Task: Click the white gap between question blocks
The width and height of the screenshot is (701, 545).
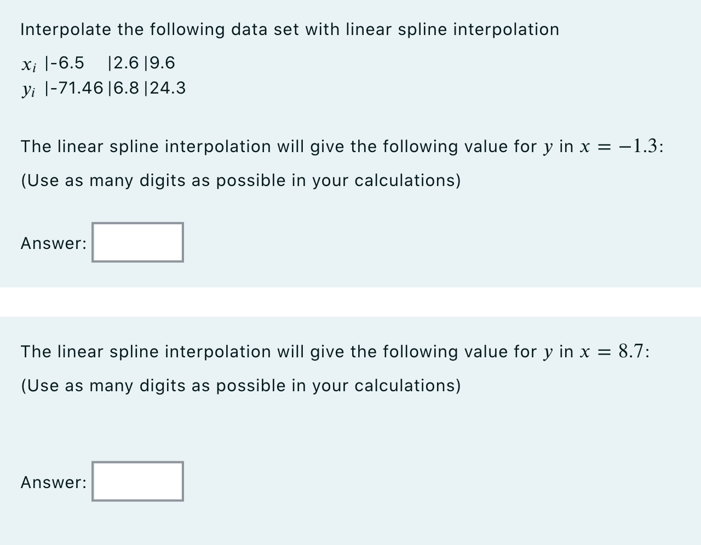Action: tap(350, 302)
